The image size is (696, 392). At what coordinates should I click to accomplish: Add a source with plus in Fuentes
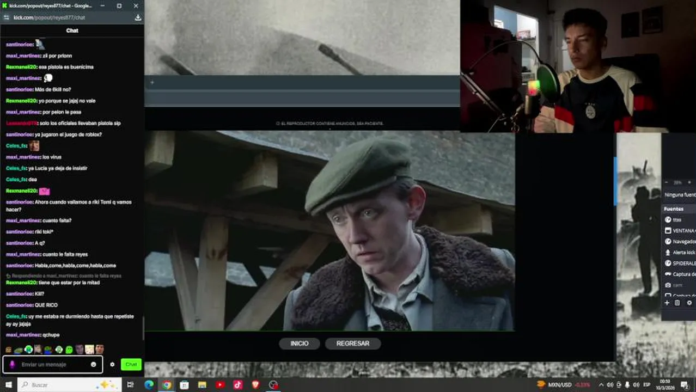[667, 303]
